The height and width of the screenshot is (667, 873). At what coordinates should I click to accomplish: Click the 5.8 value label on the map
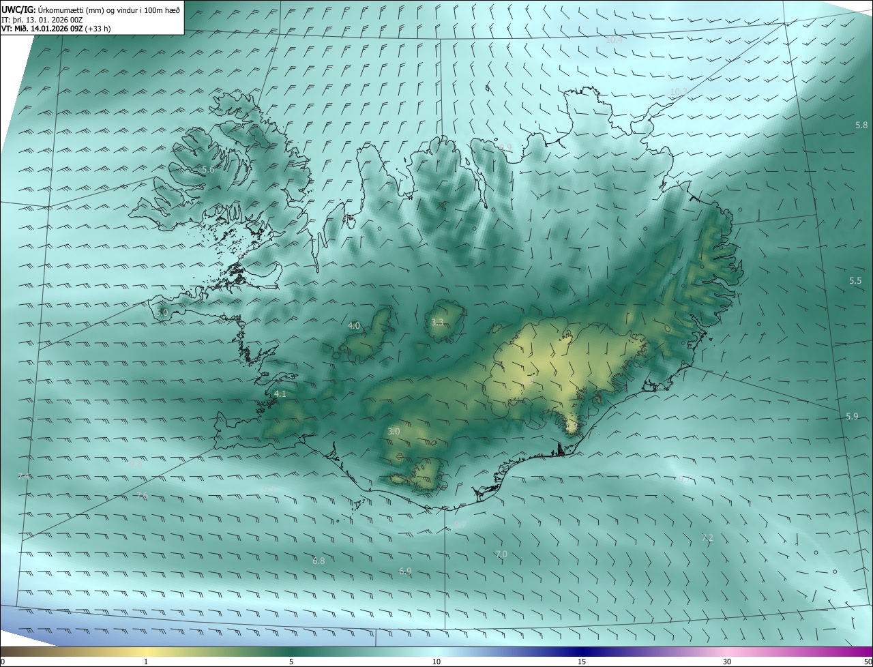click(861, 125)
